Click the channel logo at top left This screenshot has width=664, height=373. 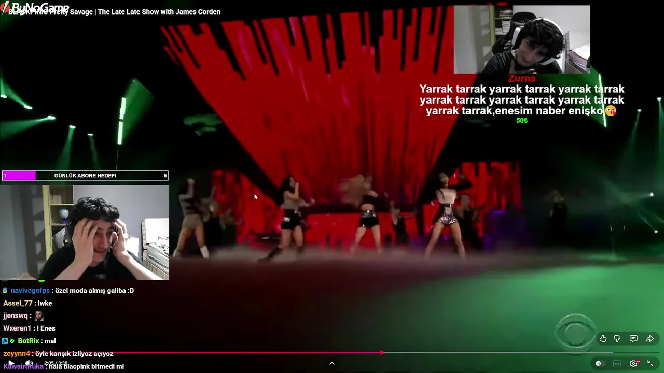34,7
